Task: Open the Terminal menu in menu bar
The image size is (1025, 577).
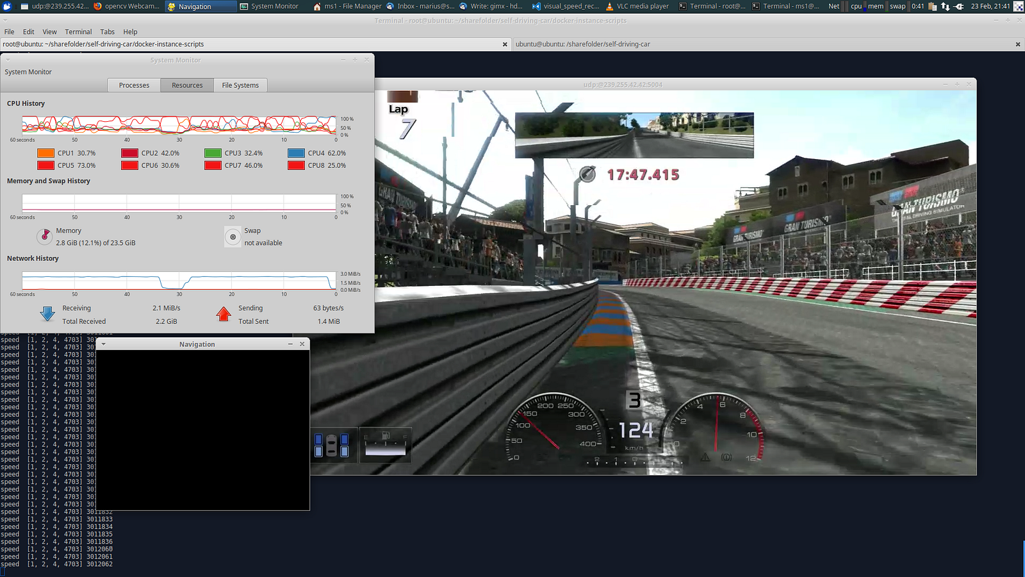Action: coord(78,31)
